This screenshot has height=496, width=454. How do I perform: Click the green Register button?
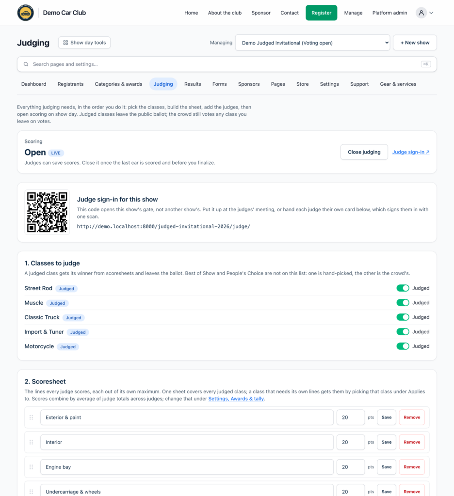tap(321, 13)
